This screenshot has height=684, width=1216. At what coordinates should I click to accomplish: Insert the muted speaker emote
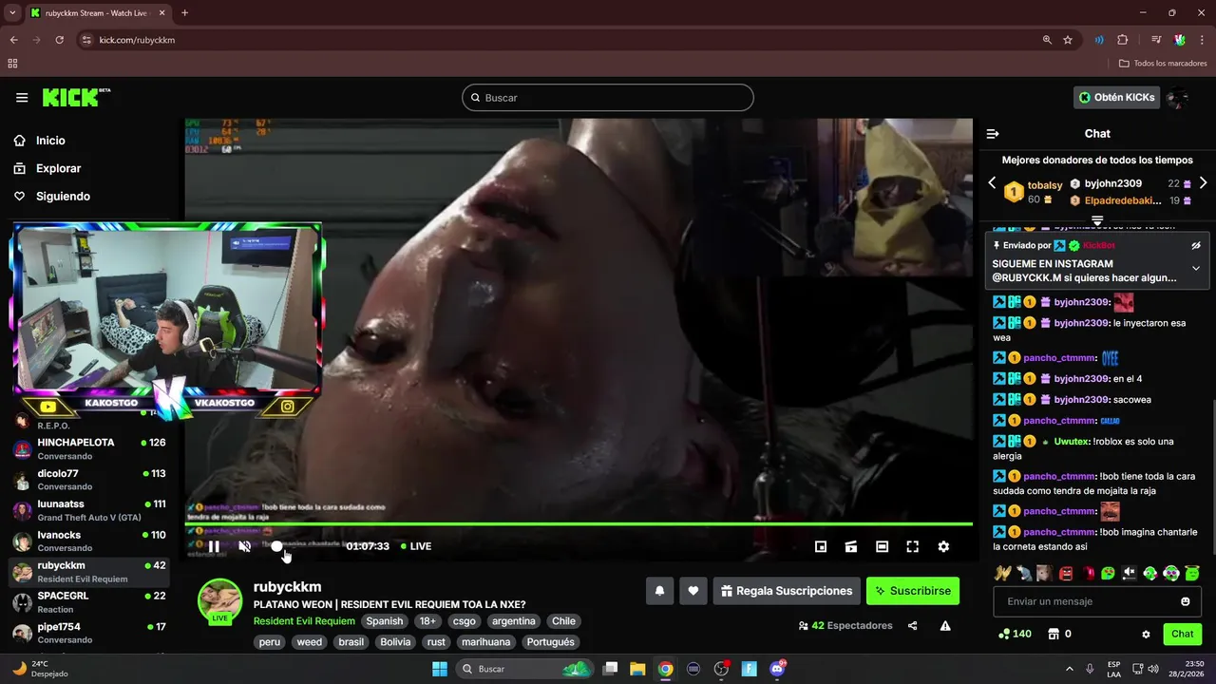pyautogui.click(x=1129, y=573)
